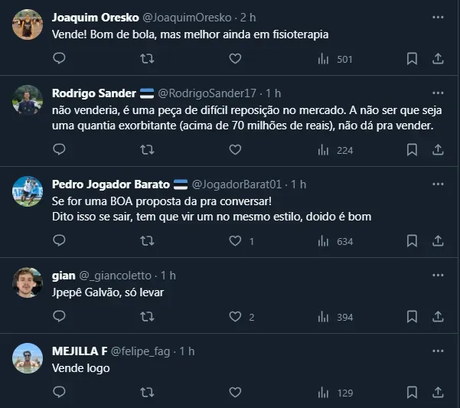Image resolution: width=460 pixels, height=408 pixels.
Task: Click gian's profile avatar
Action: click(x=28, y=282)
